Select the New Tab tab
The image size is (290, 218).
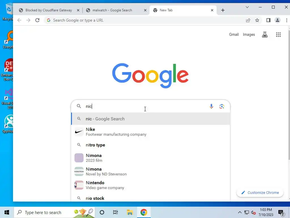[x=183, y=10]
